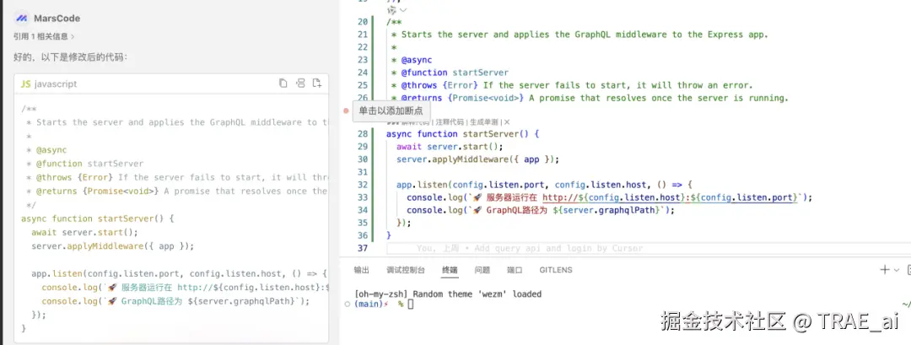The height and width of the screenshot is (345, 911).
Task: Insert the code block at cursor
Action: click(x=299, y=83)
